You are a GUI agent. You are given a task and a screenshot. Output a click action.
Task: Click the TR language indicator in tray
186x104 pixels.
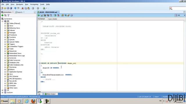coord(160,101)
